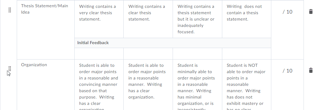320x110 pixels.
Task: Click second Initial Feedback cell under Thesis
Action: (x=148, y=54)
